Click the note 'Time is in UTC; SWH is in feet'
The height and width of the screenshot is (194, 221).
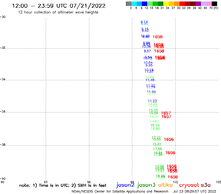point(63,185)
